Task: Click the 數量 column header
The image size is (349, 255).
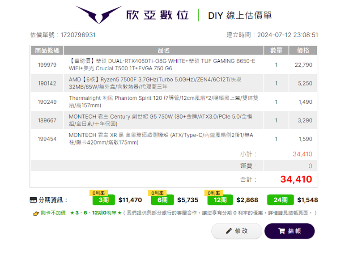Action: point(276,51)
